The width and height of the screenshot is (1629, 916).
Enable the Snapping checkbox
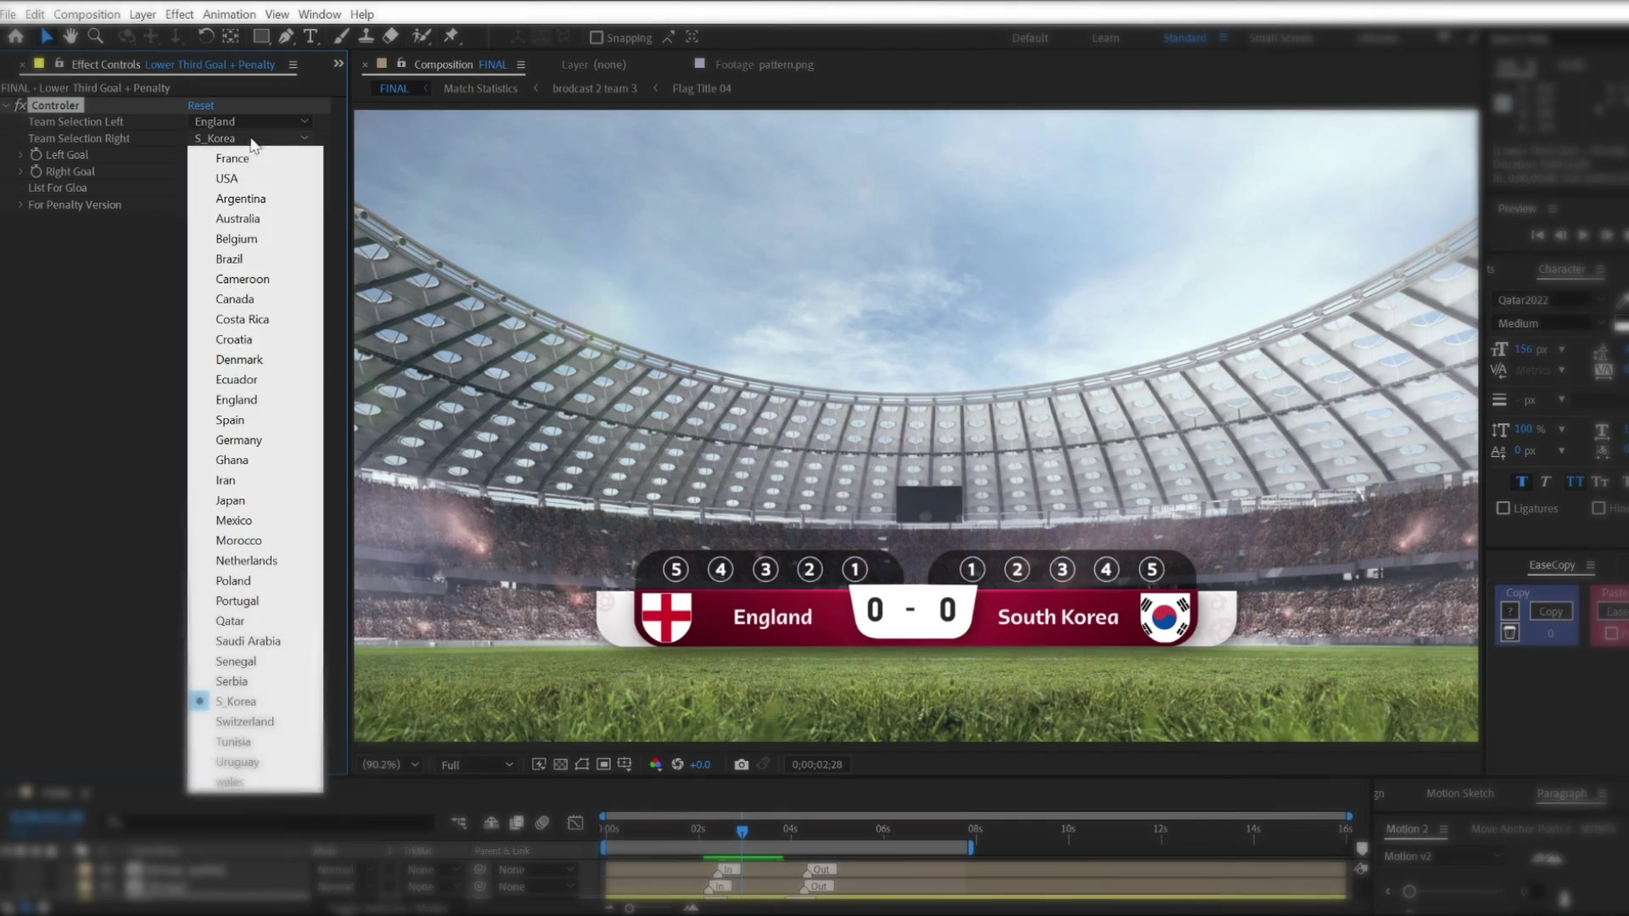(x=596, y=37)
